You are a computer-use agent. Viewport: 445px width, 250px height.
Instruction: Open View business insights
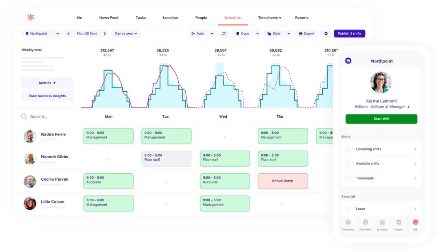tap(47, 96)
